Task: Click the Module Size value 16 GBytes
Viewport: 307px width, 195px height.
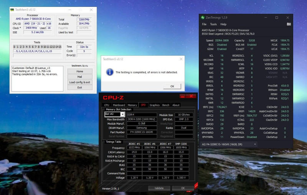Action: [x=184, y=115]
